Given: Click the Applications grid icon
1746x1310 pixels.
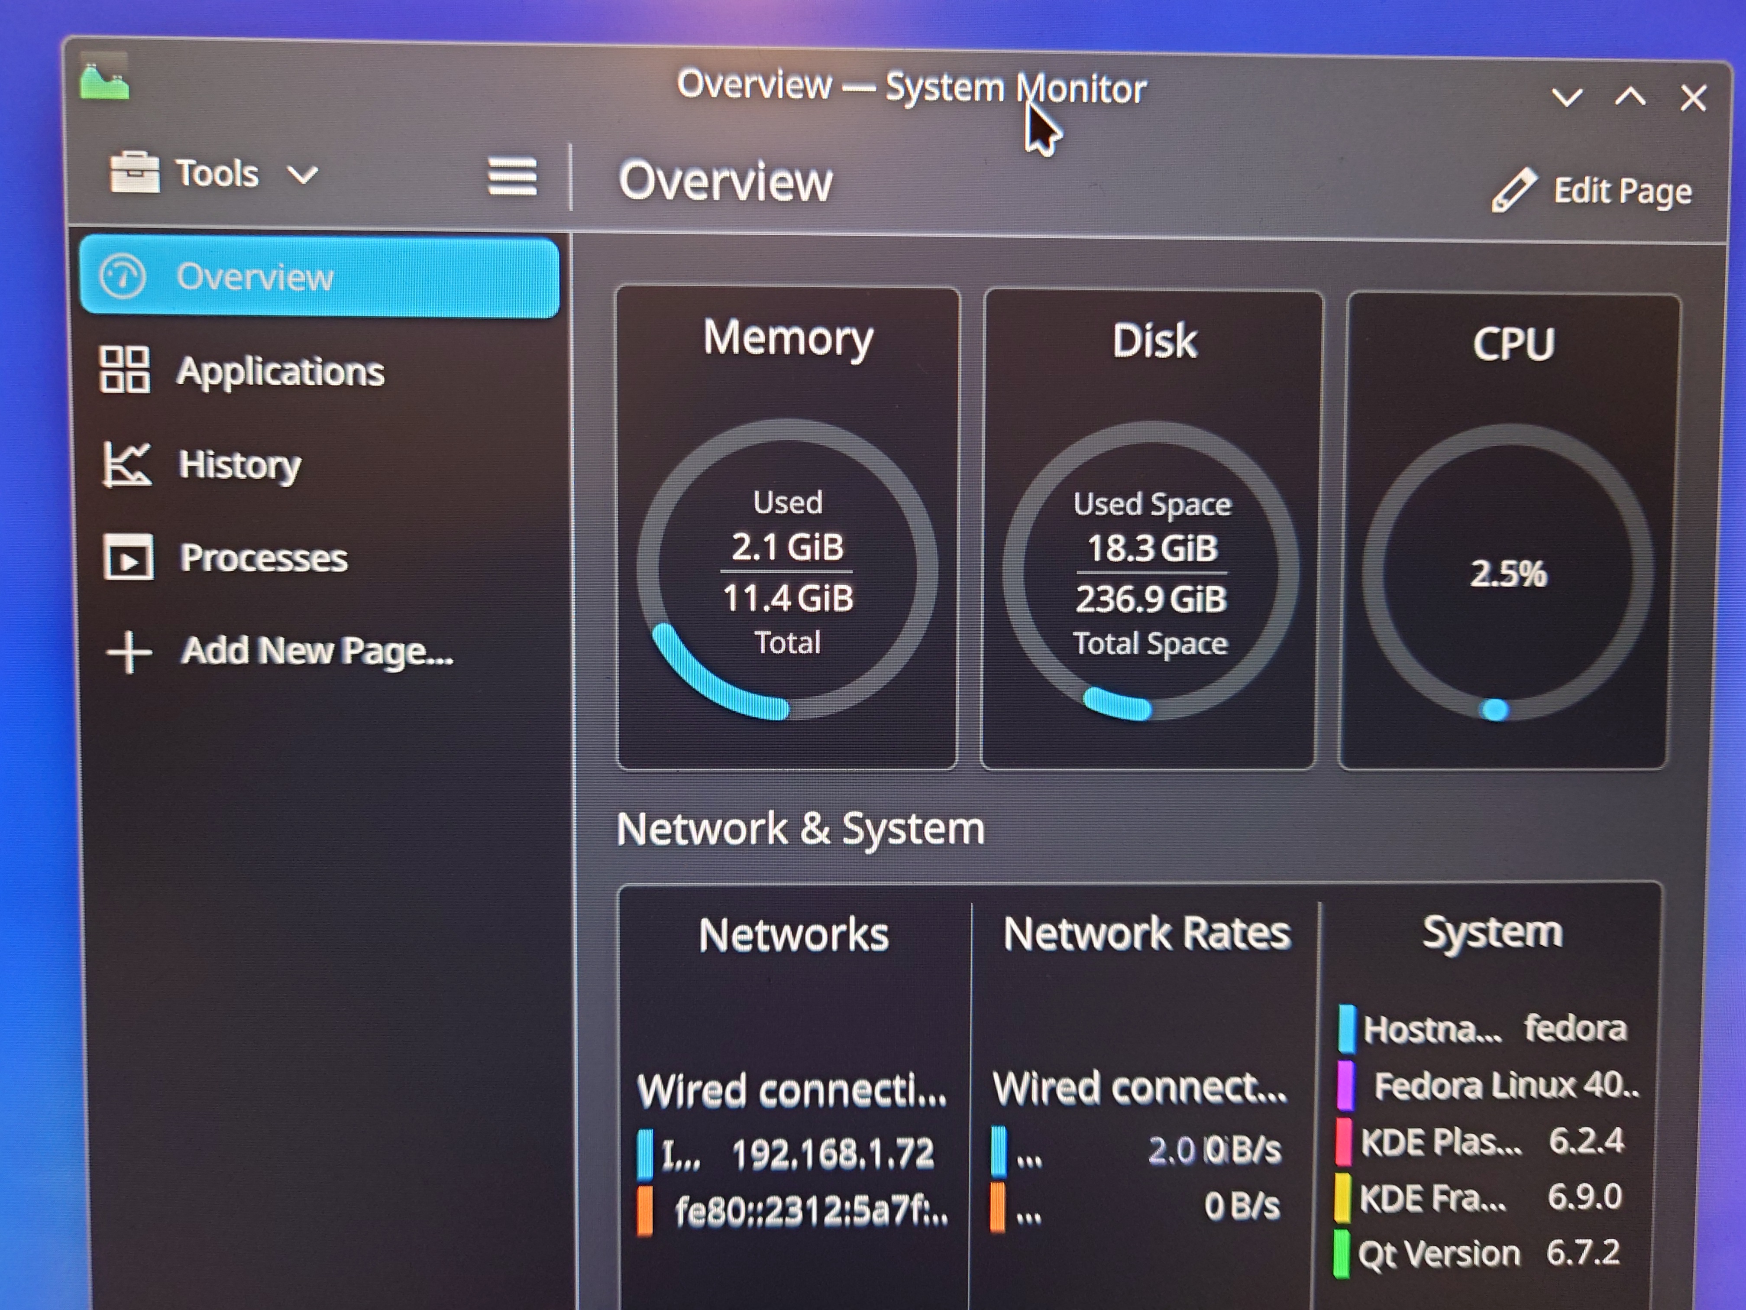Looking at the screenshot, I should click(x=124, y=369).
